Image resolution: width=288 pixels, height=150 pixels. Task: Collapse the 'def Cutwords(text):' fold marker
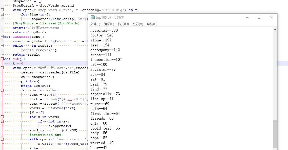point(2,36)
